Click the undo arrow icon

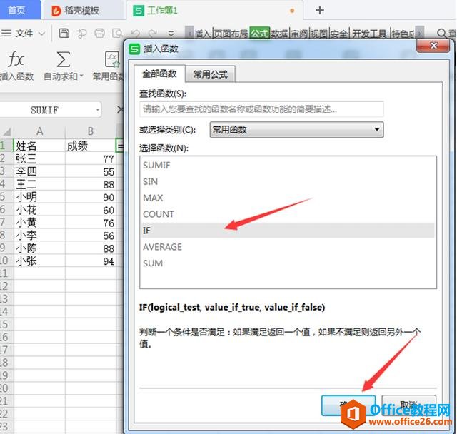click(135, 34)
